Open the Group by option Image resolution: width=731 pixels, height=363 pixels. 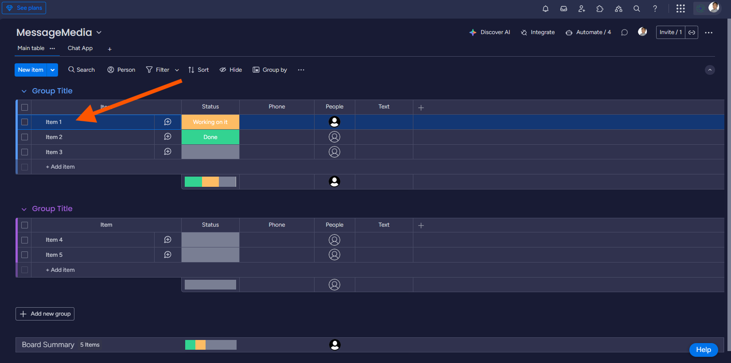click(x=270, y=70)
